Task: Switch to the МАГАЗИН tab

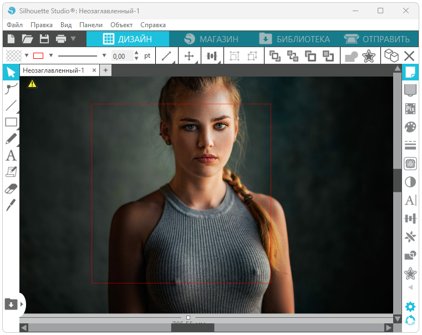Action: point(211,39)
